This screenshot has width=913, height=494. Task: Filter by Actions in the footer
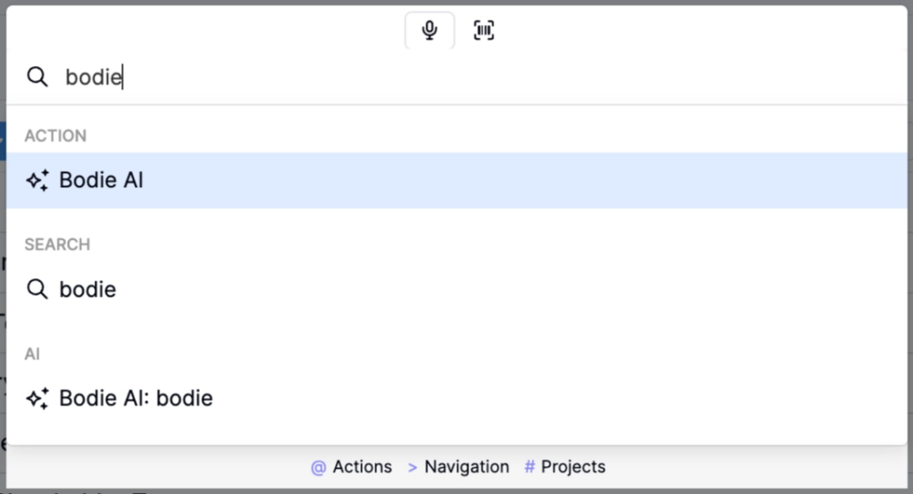(351, 466)
